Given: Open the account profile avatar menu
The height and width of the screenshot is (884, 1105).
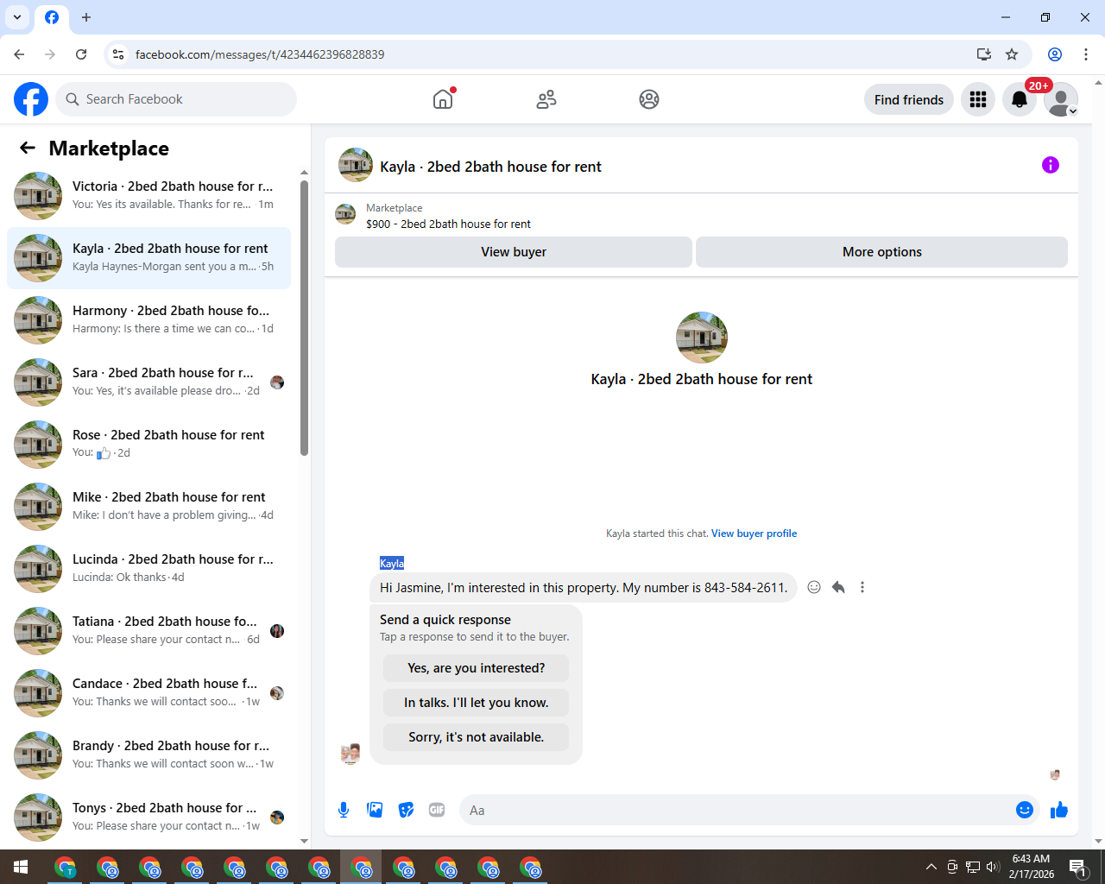Looking at the screenshot, I should pyautogui.click(x=1061, y=99).
